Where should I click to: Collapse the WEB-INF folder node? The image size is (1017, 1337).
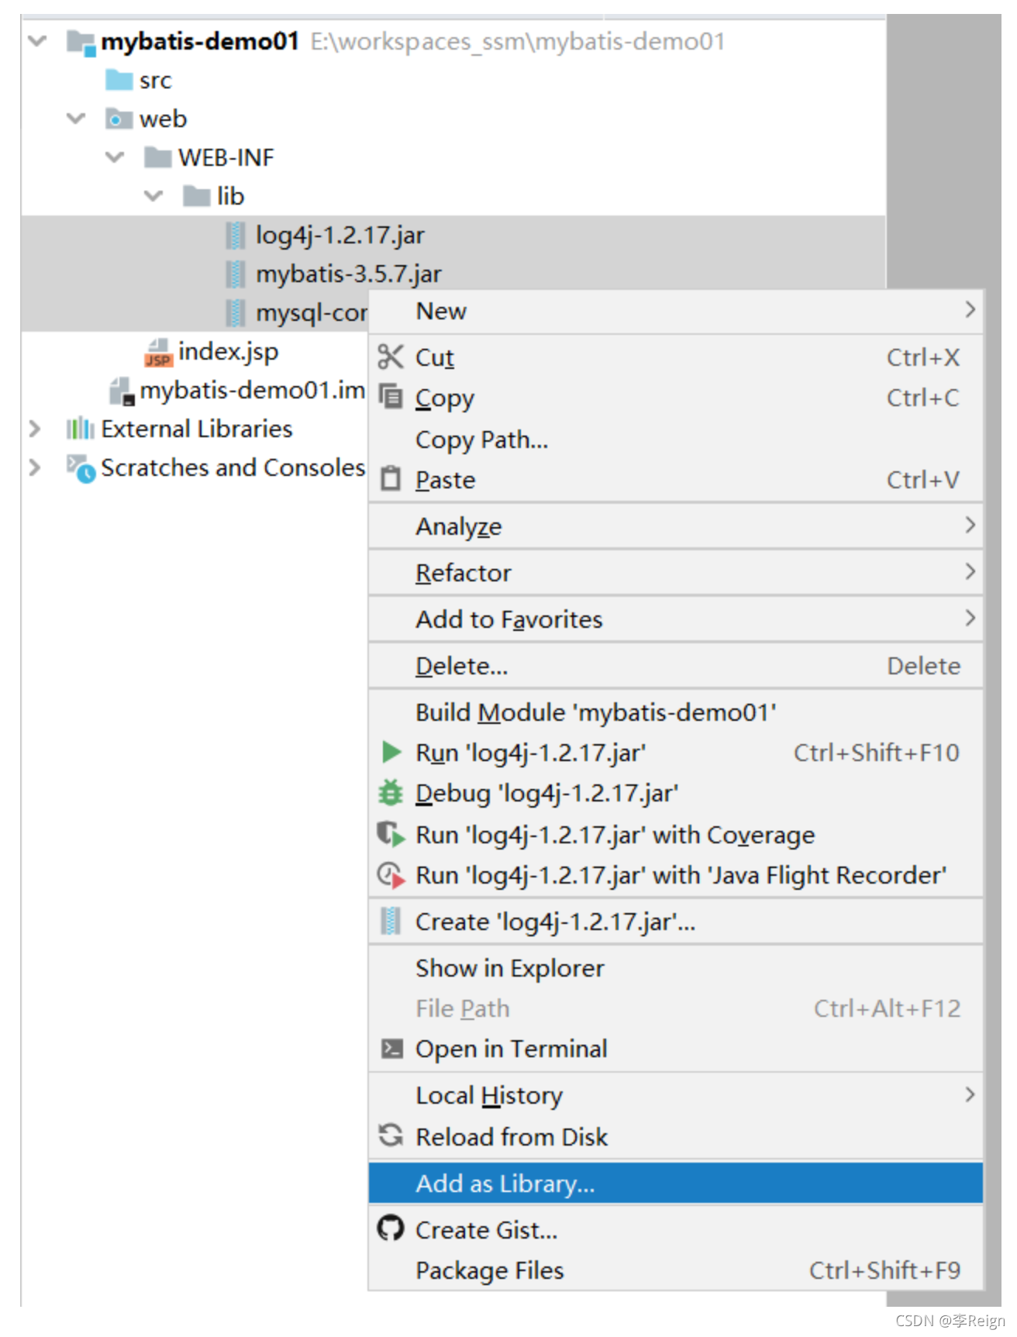(x=115, y=157)
